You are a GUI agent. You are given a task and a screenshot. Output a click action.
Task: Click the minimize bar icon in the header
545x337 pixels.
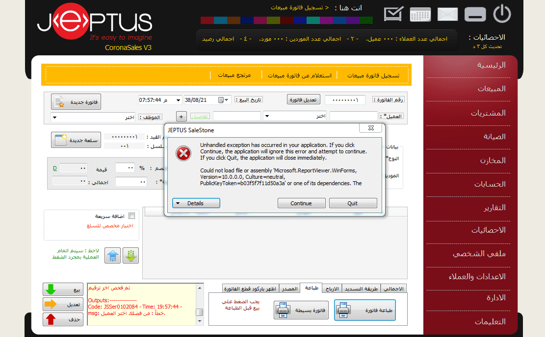tap(475, 15)
